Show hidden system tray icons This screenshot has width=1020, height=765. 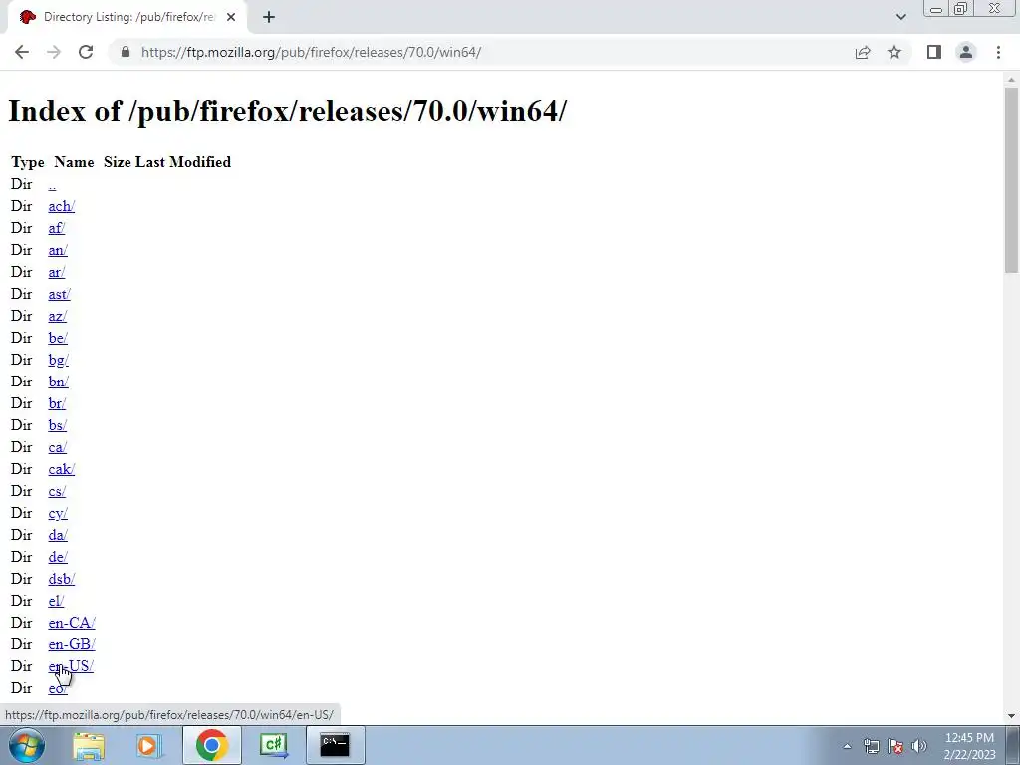(847, 746)
